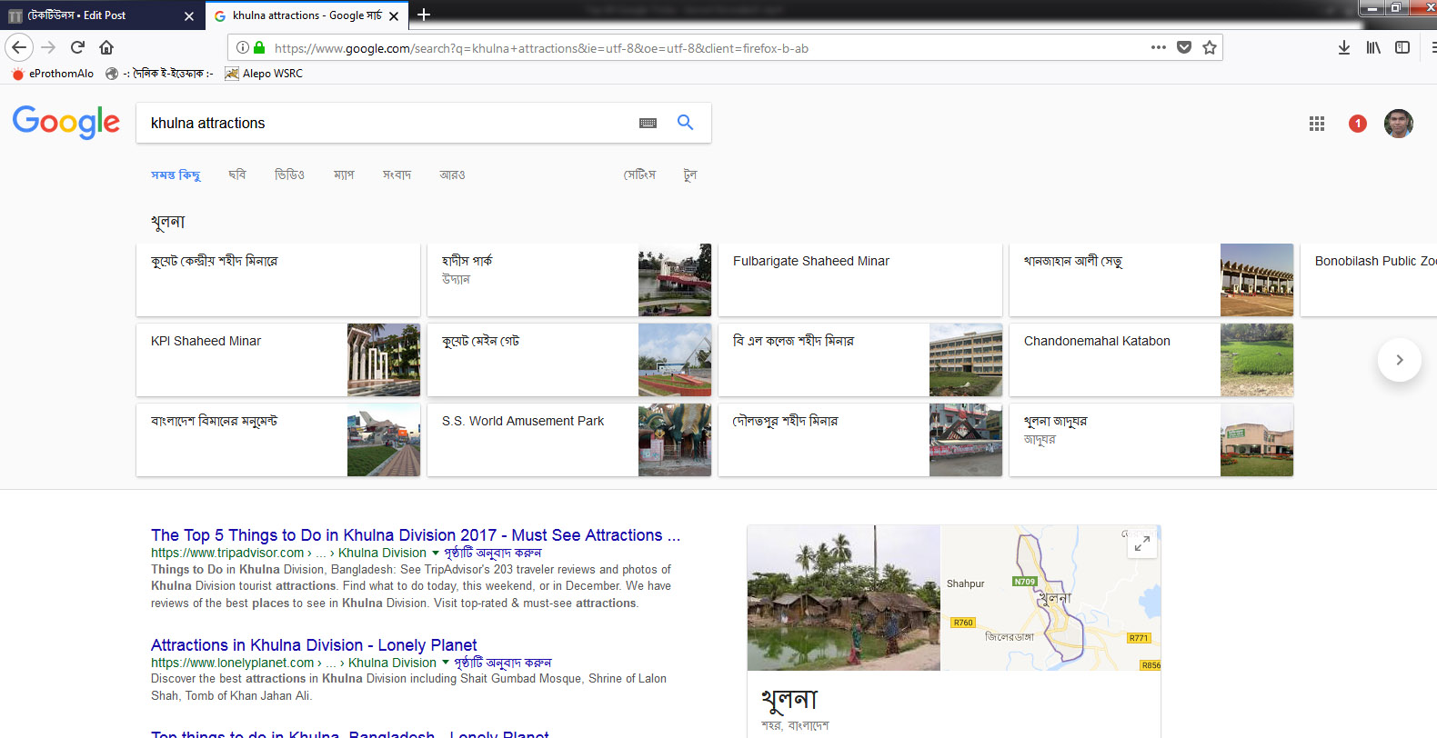
Task: Open the Chandonemahal Katabon card
Action: pos(1151,360)
